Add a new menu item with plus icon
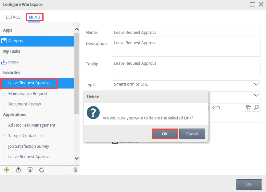The width and height of the screenshot is (266, 192). 6,170
